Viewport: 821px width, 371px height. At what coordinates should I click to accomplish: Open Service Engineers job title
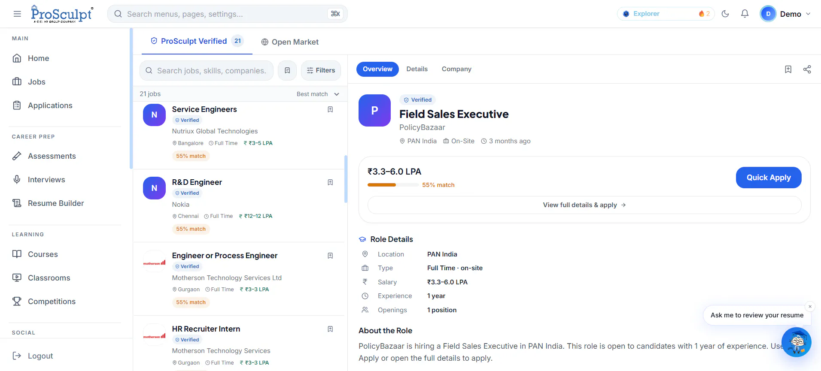pyautogui.click(x=204, y=109)
